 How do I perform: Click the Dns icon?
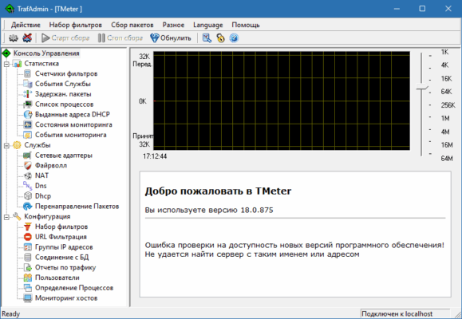point(28,186)
